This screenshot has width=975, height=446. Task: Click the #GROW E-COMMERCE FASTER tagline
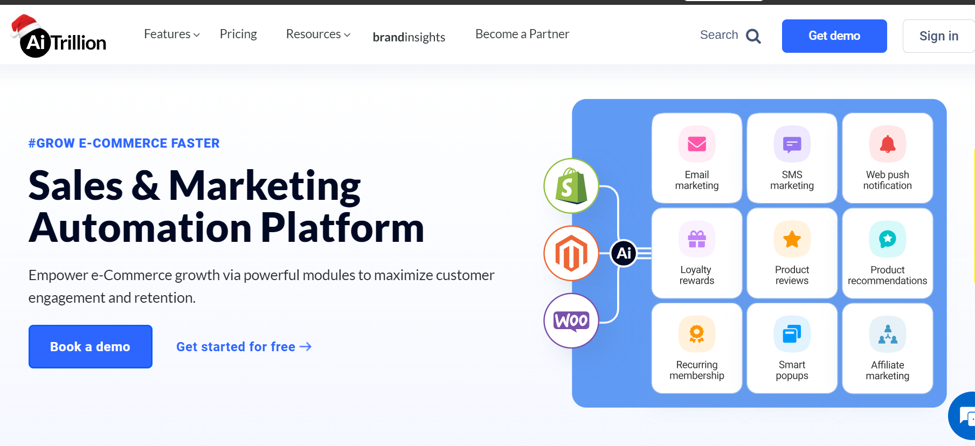pyautogui.click(x=124, y=143)
